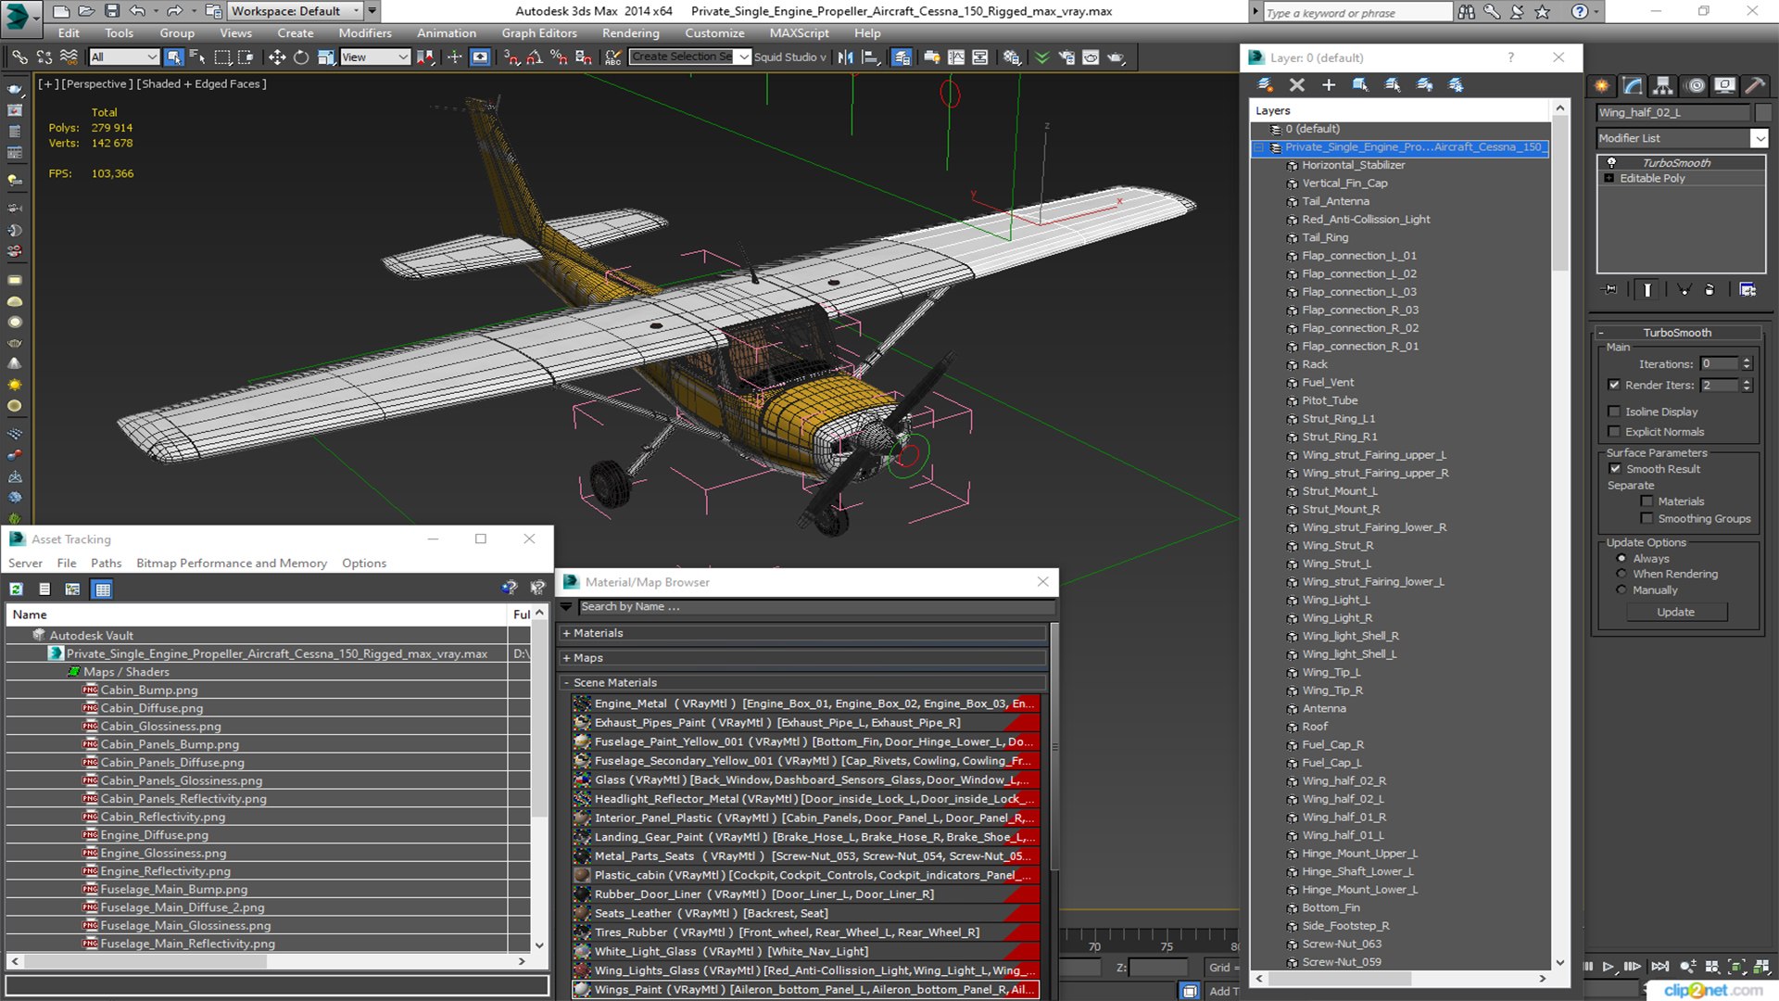Click the Select by Name toolbar icon
Screen dimensions: 1779x1001
pyautogui.click(x=197, y=57)
